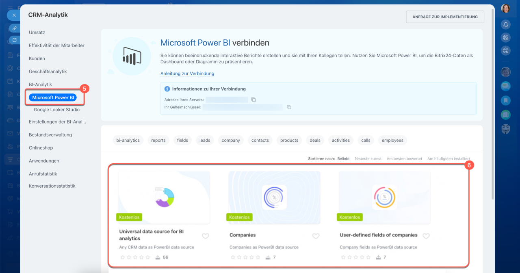Favorite User-defined fields of companies heart

426,236
